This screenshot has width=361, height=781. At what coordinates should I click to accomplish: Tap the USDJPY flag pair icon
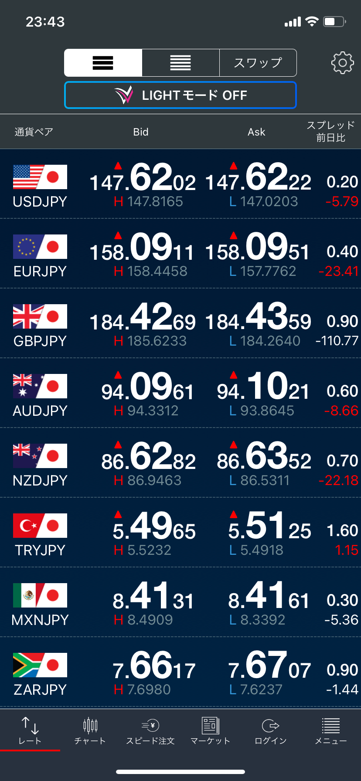tap(40, 177)
